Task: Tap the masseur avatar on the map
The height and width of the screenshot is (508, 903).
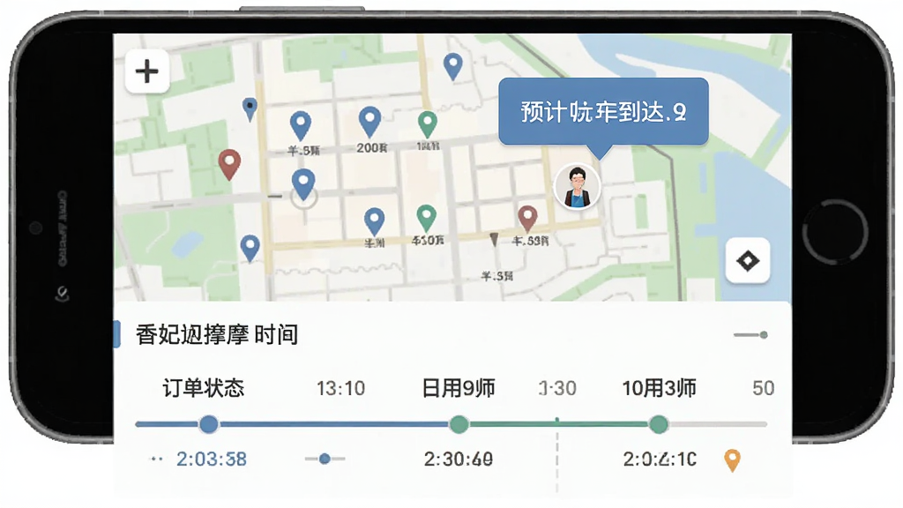Action: (x=577, y=186)
